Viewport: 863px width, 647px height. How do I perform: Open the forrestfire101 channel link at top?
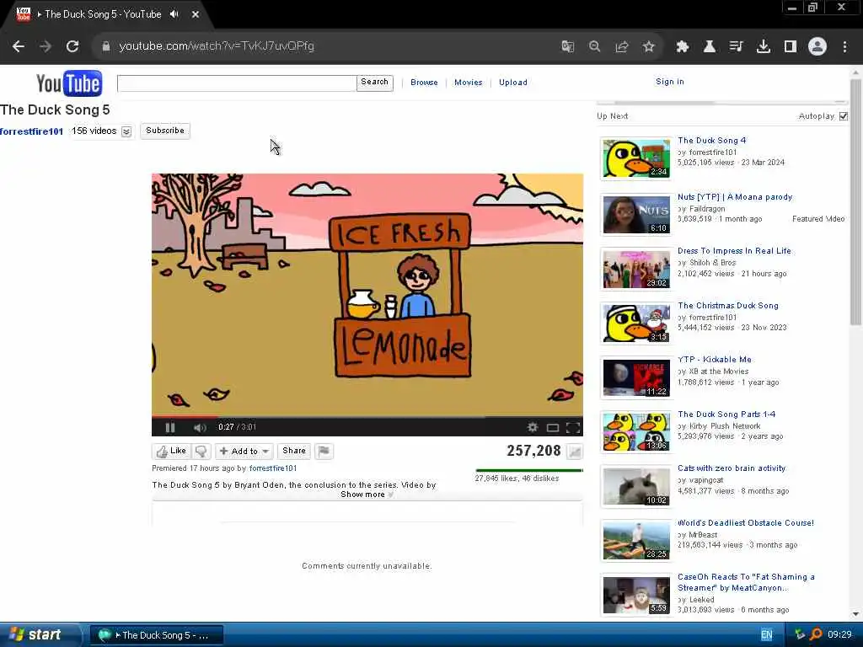[x=31, y=131]
